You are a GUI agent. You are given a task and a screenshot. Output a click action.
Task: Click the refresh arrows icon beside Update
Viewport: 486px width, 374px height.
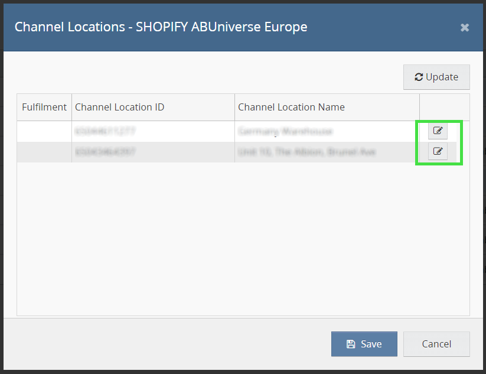pyautogui.click(x=419, y=77)
